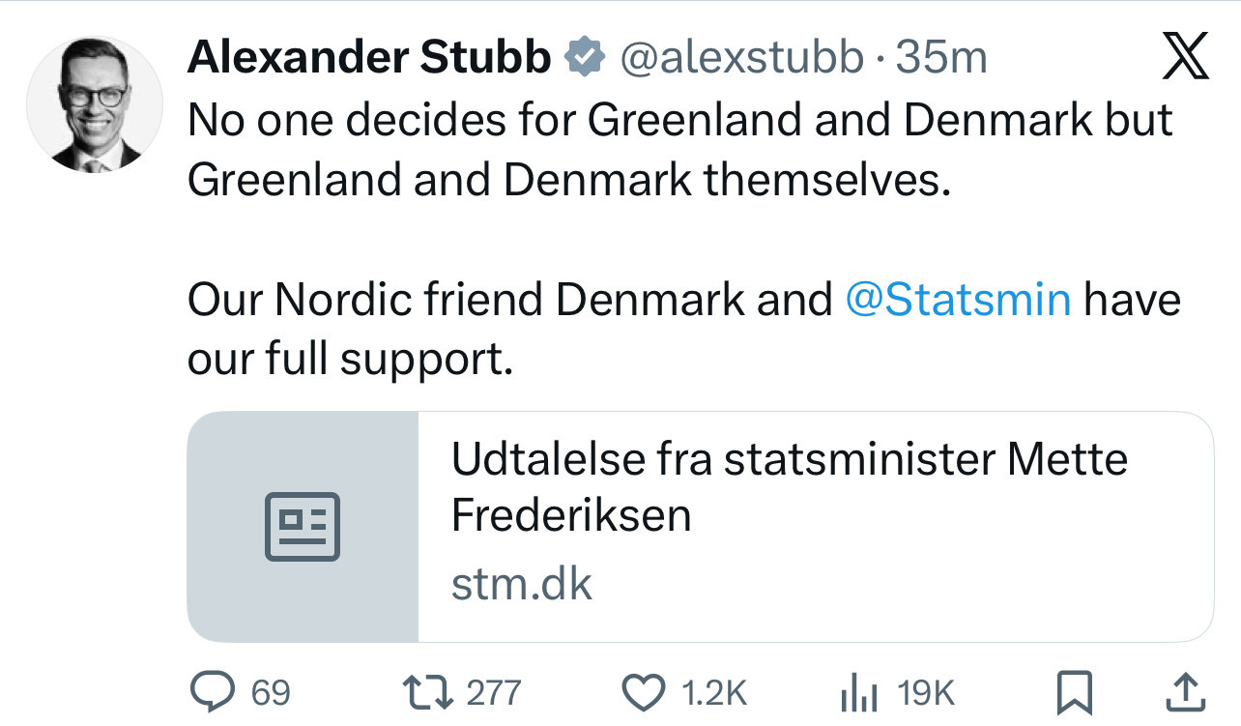Screen dimensions: 1241x726
Task: Open the @alexstubb handle link
Action: (x=740, y=58)
